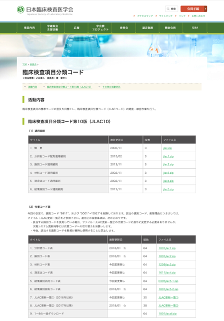
Task: Download 1801jlac1.zip file
Action: [167, 248]
